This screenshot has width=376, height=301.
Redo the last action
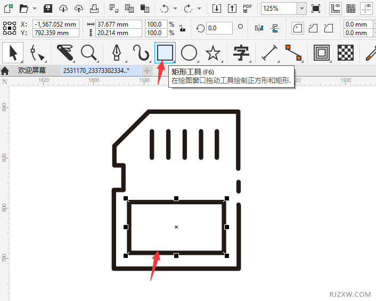click(x=188, y=9)
